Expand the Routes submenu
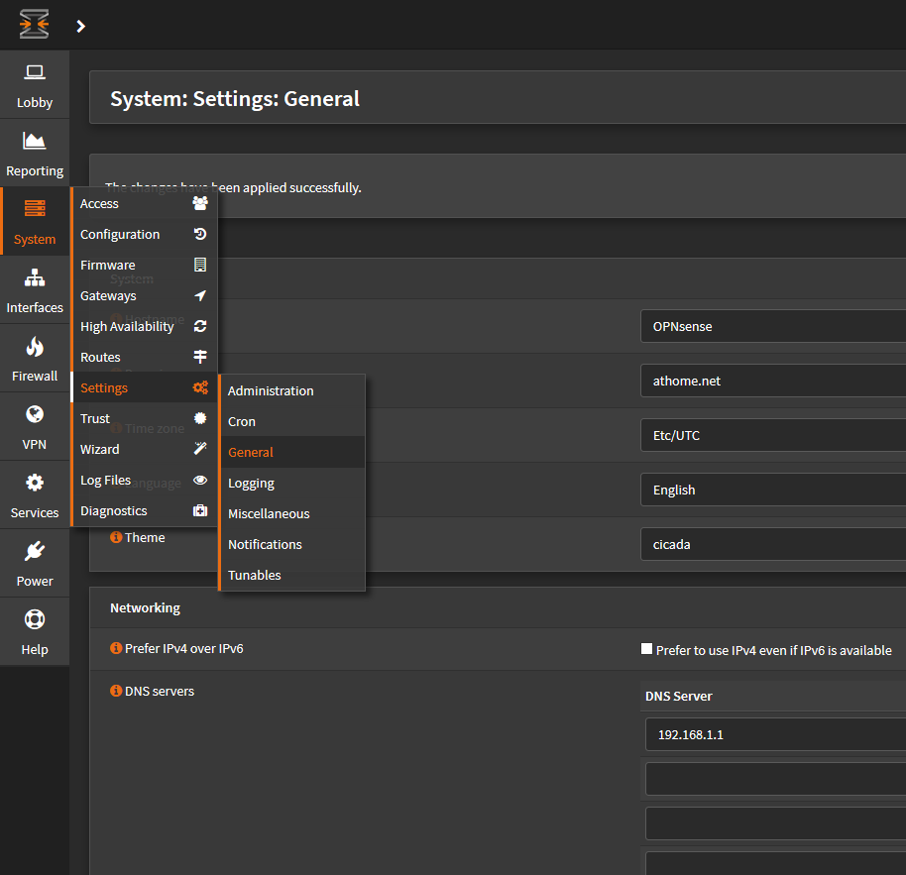Image resolution: width=906 pixels, height=875 pixels. coord(144,357)
